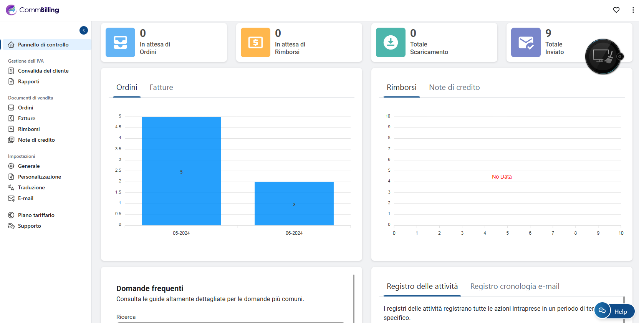Click the Domande frequenti panel scrollbar
The width and height of the screenshot is (639, 323).
pyautogui.click(x=353, y=299)
